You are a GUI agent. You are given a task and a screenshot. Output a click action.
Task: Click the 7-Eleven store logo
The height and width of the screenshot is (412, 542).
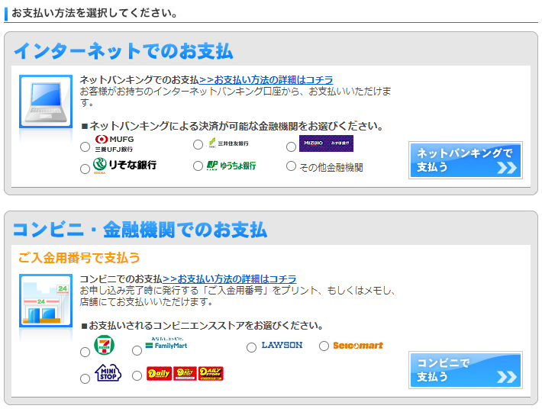pyautogui.click(x=104, y=346)
